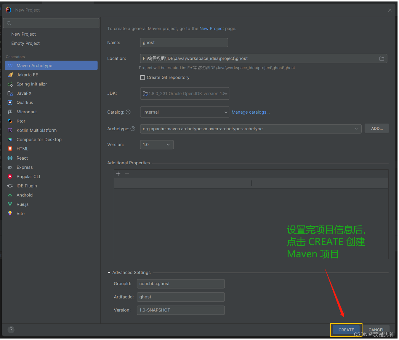
Task: Select the Angular CLI generator
Action: (x=51, y=177)
